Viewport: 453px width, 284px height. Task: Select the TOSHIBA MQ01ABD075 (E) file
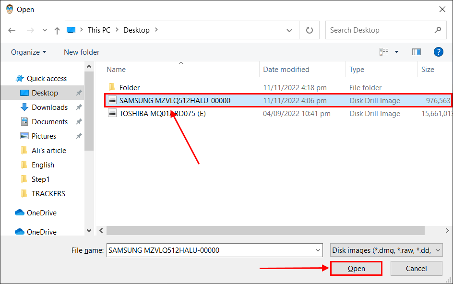tap(162, 114)
